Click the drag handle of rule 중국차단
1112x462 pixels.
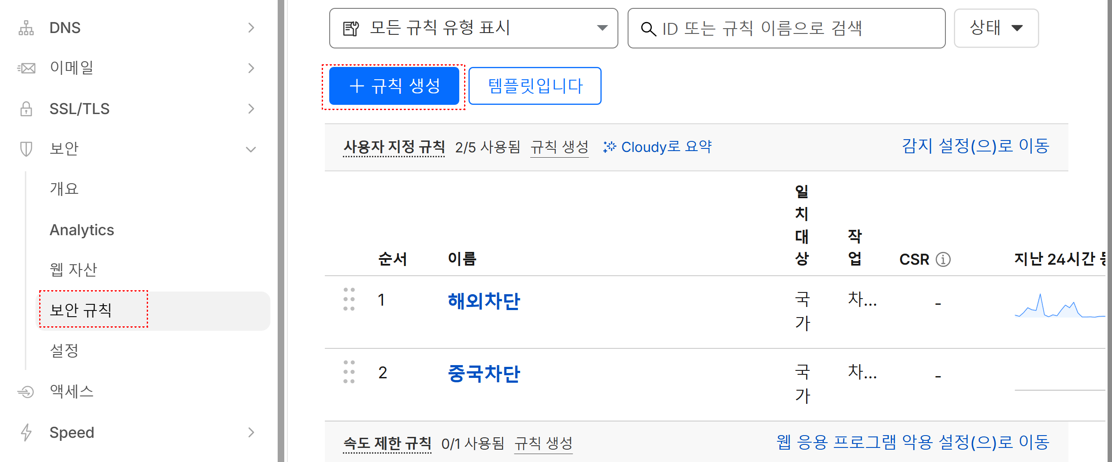(349, 372)
